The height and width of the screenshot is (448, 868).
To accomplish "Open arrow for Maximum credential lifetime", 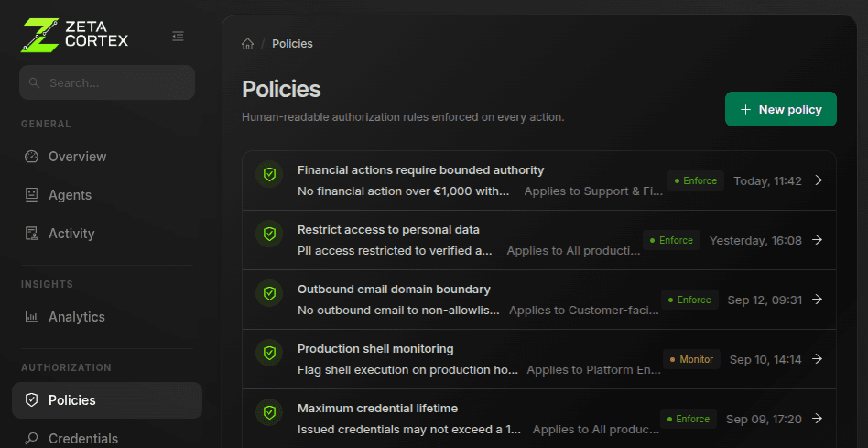I will tap(817, 418).
